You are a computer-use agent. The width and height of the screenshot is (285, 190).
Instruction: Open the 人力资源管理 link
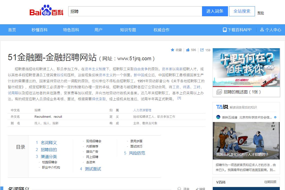point(142,110)
